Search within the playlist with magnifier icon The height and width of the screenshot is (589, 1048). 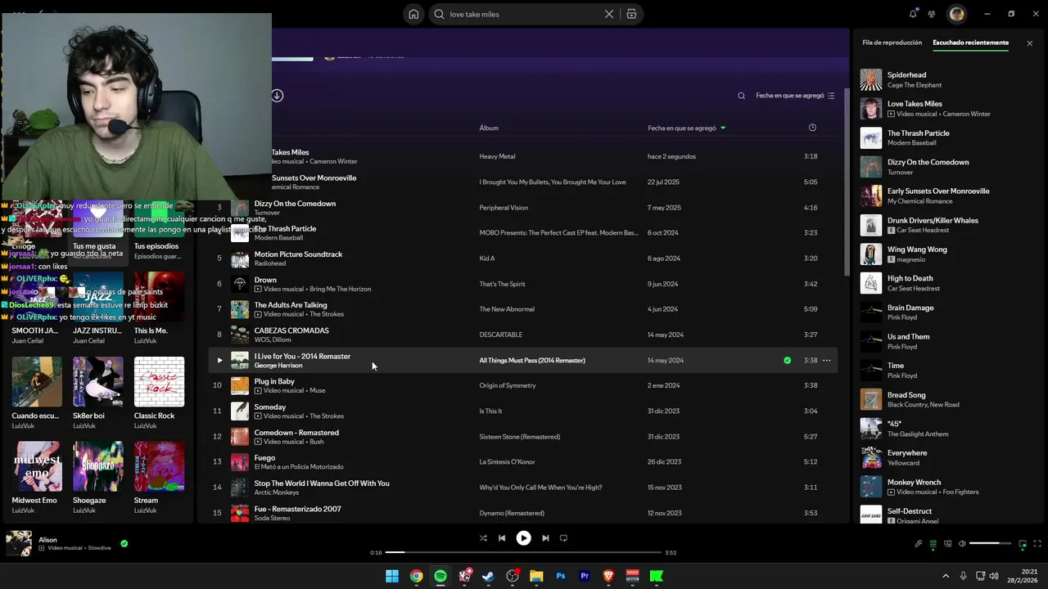click(x=742, y=96)
